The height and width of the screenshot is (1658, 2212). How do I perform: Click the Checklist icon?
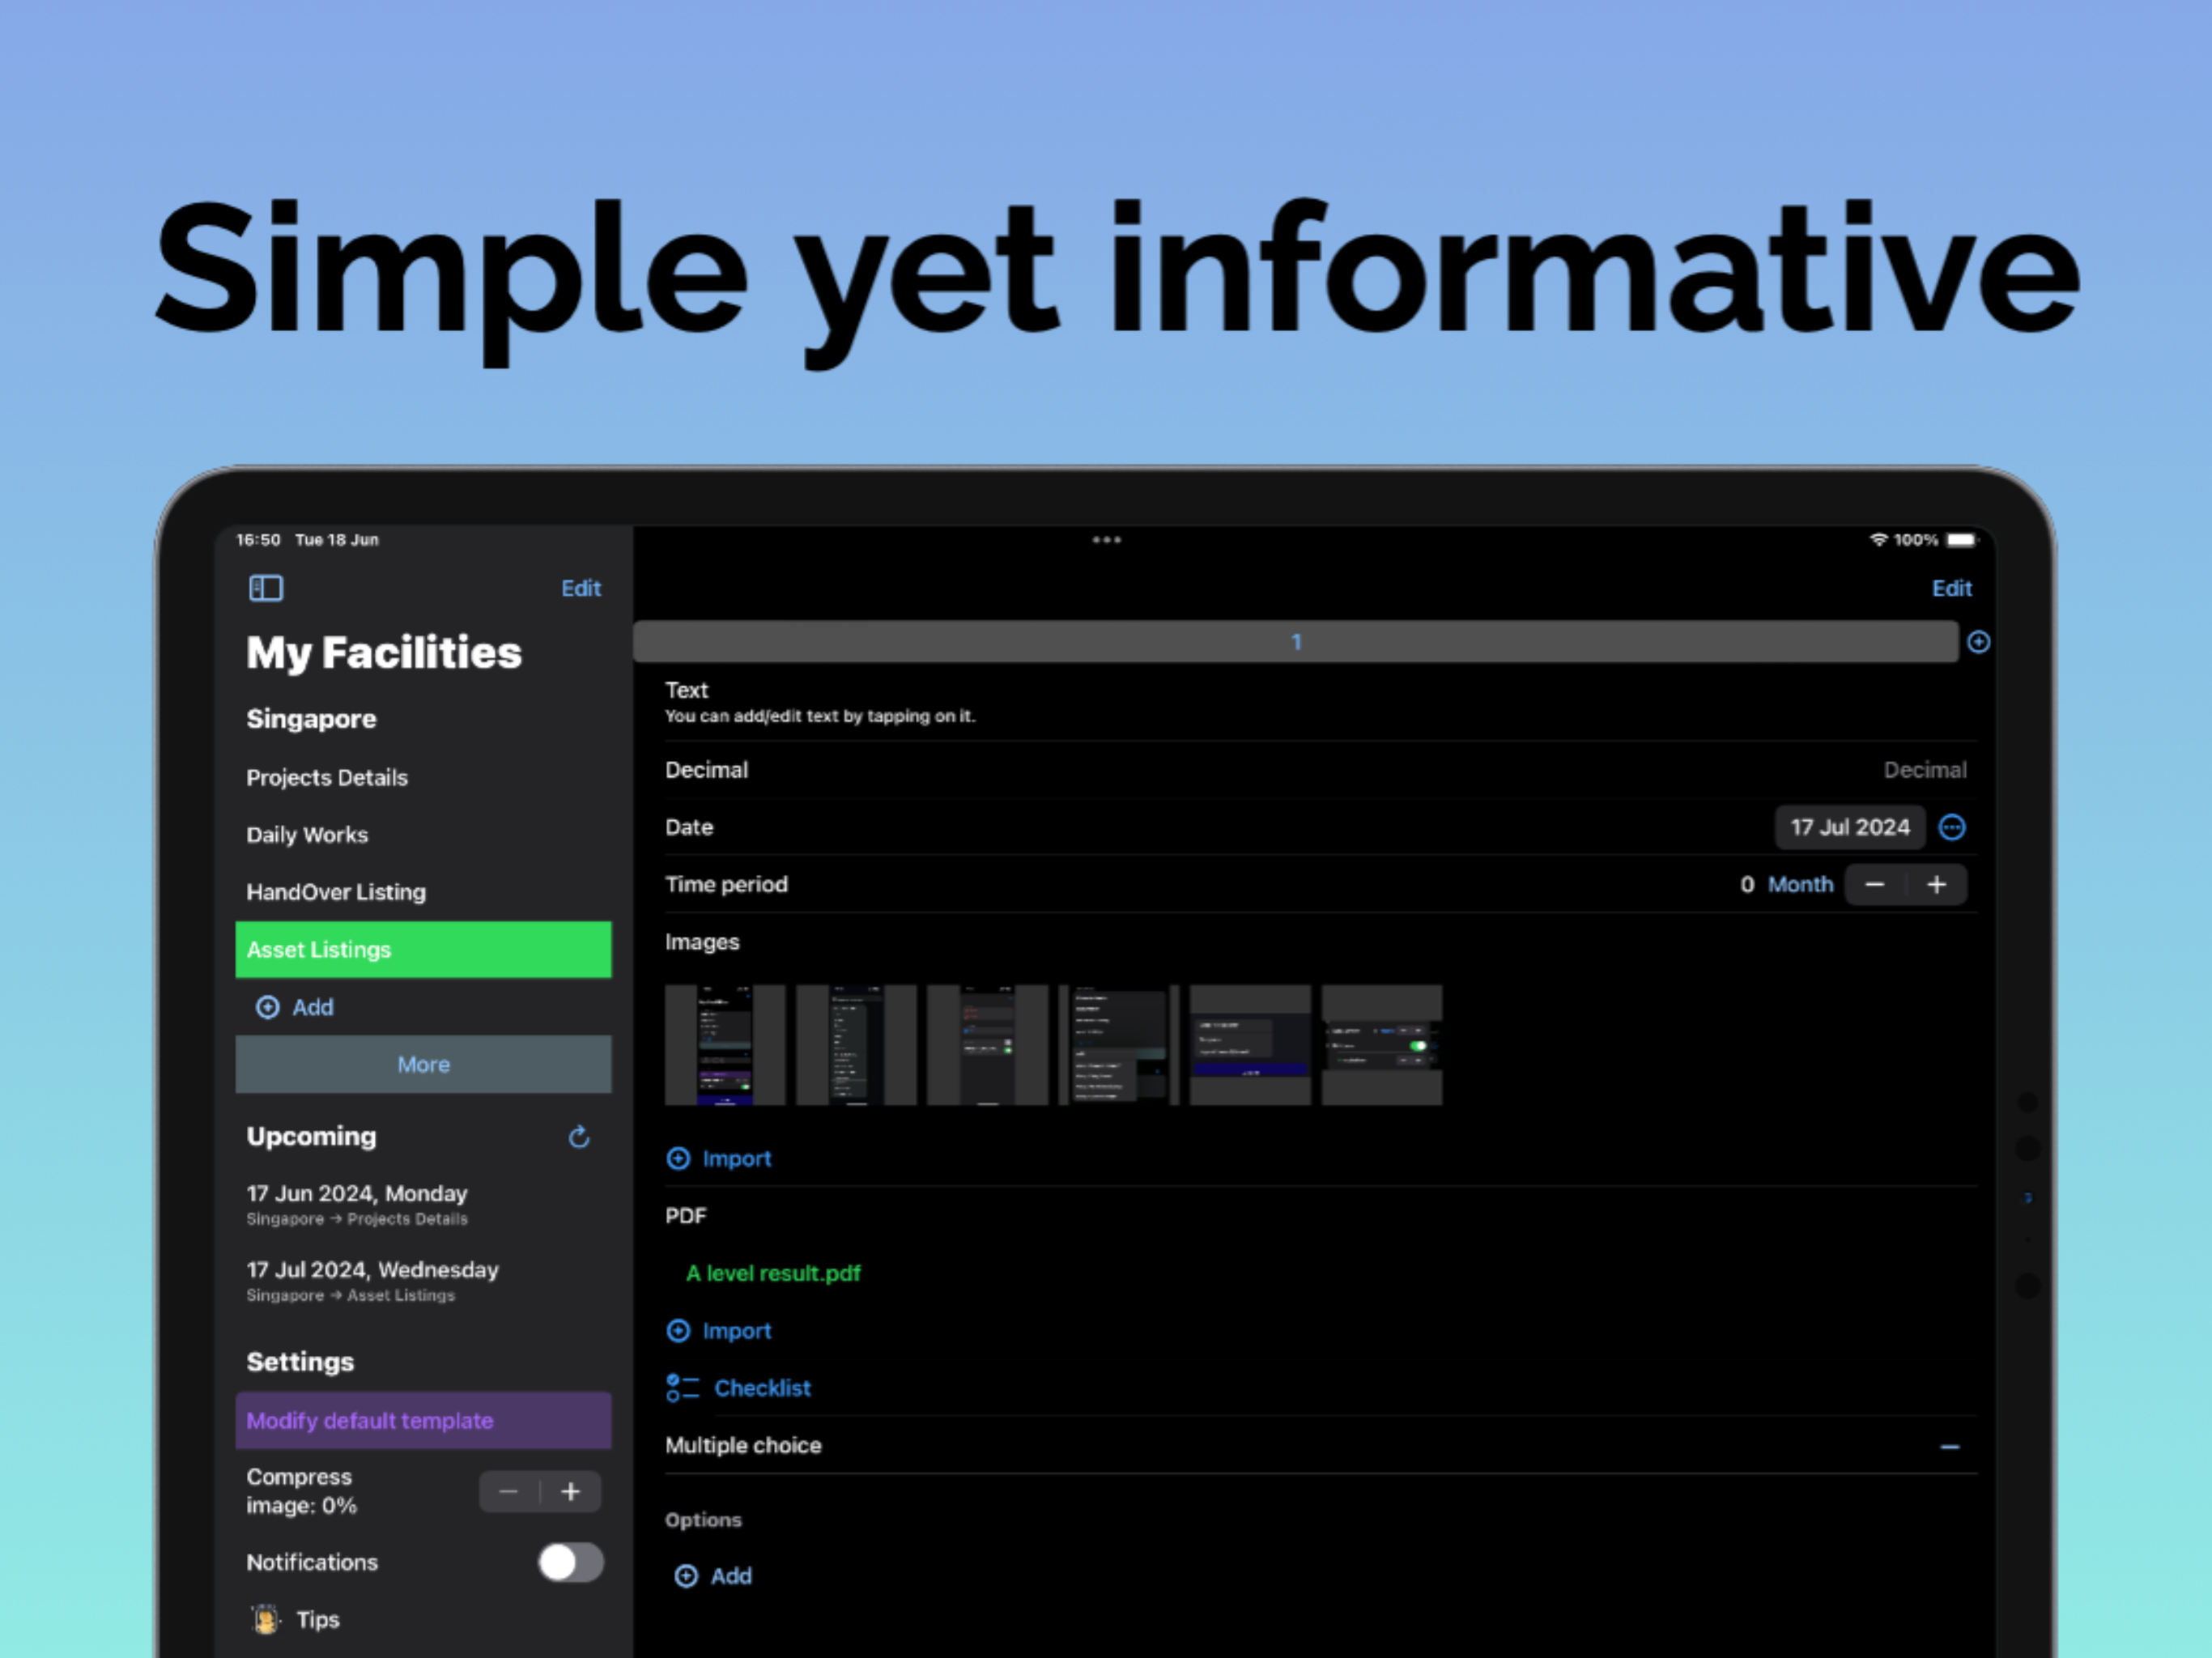pos(683,1388)
